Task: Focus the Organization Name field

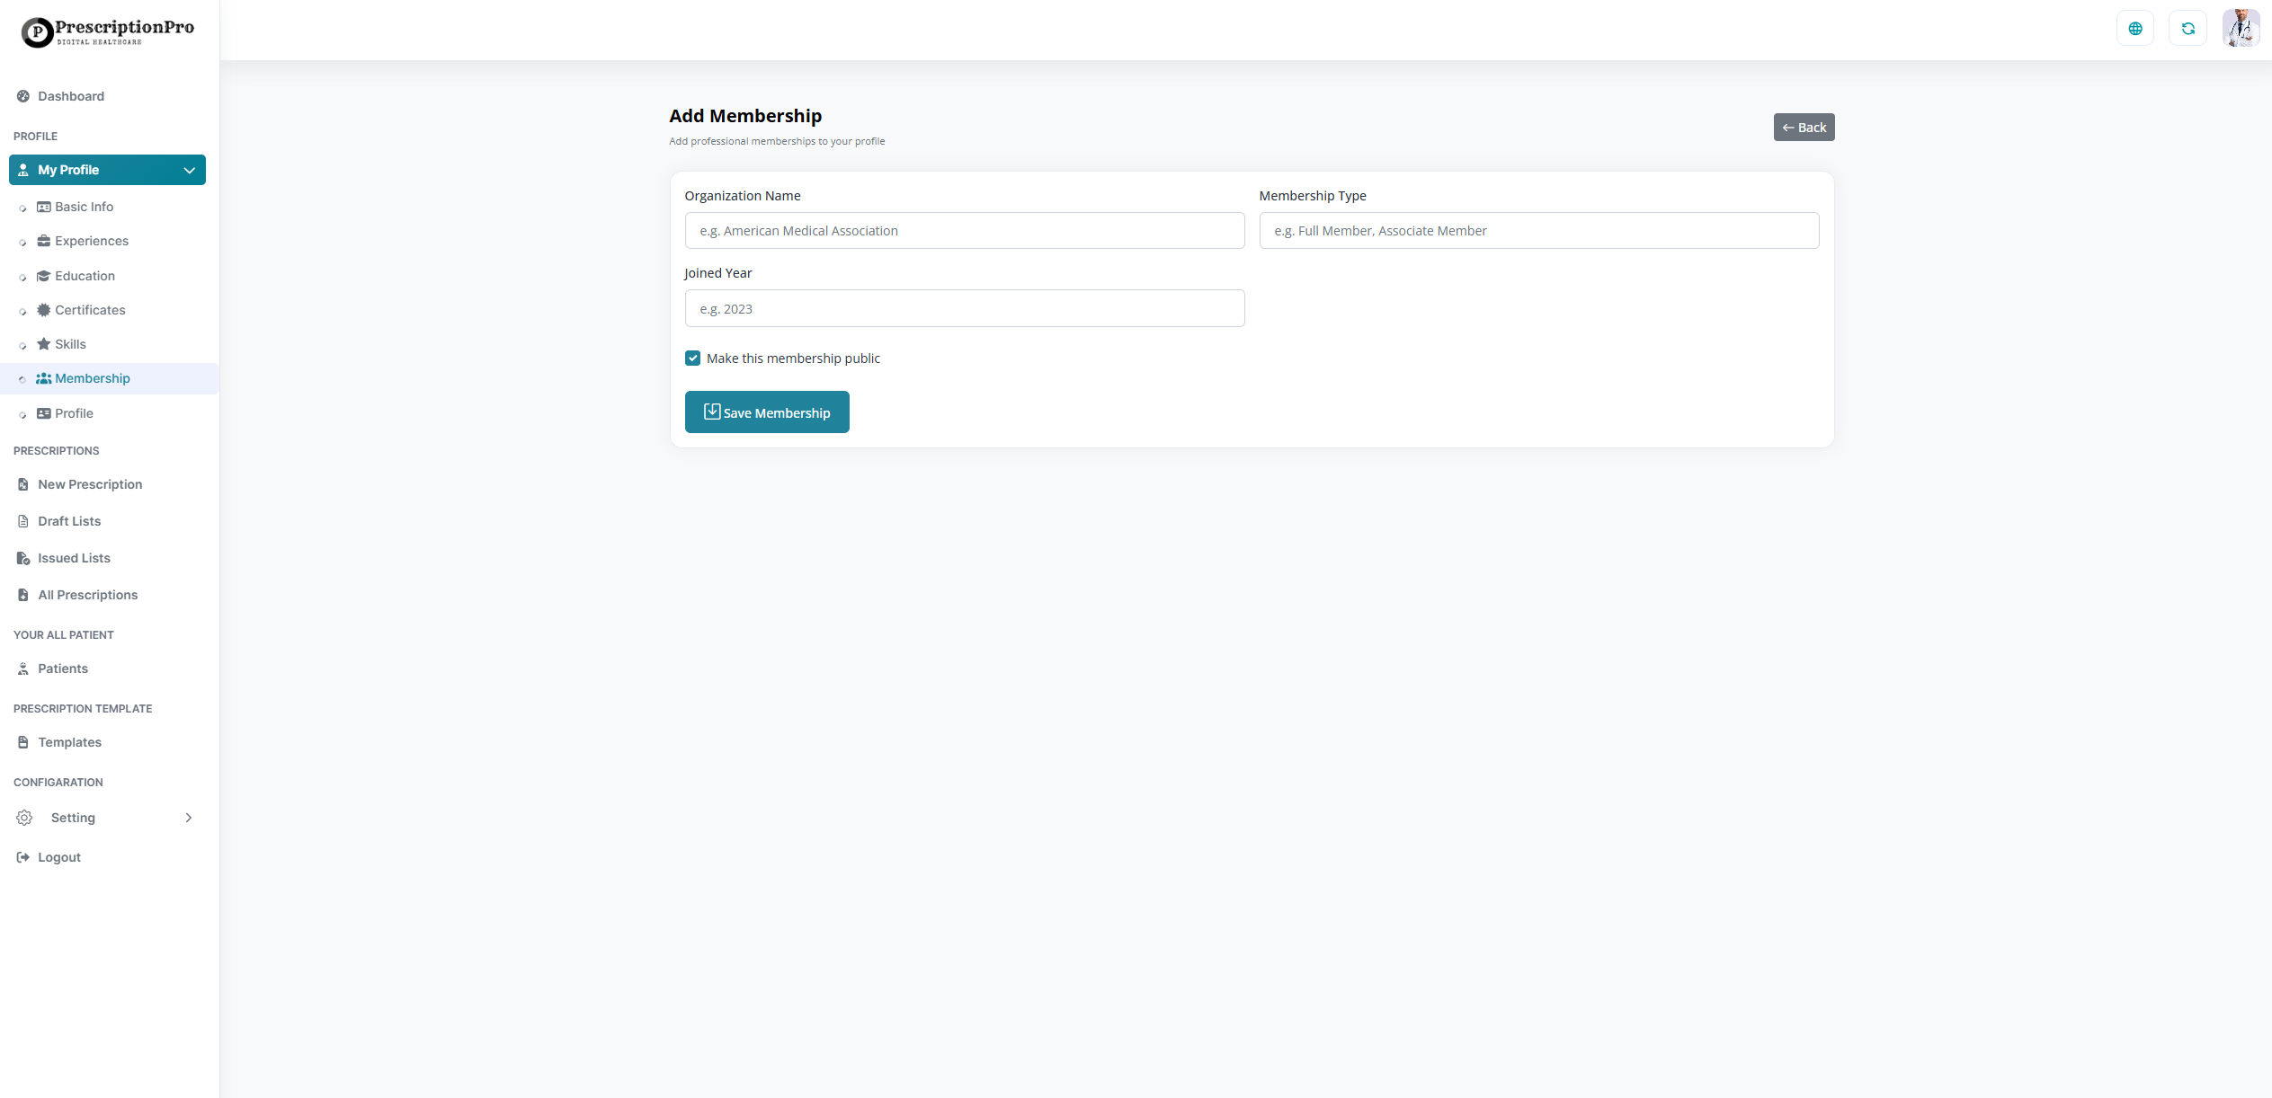Action: 964,231
